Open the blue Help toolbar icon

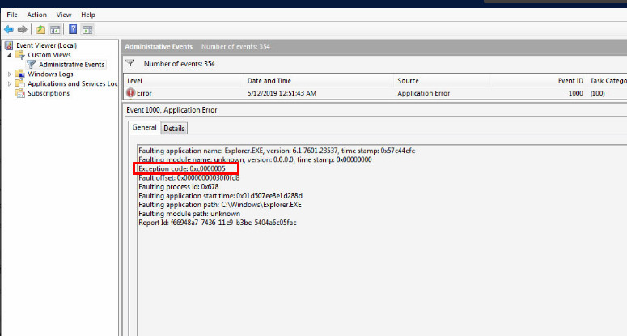click(73, 29)
